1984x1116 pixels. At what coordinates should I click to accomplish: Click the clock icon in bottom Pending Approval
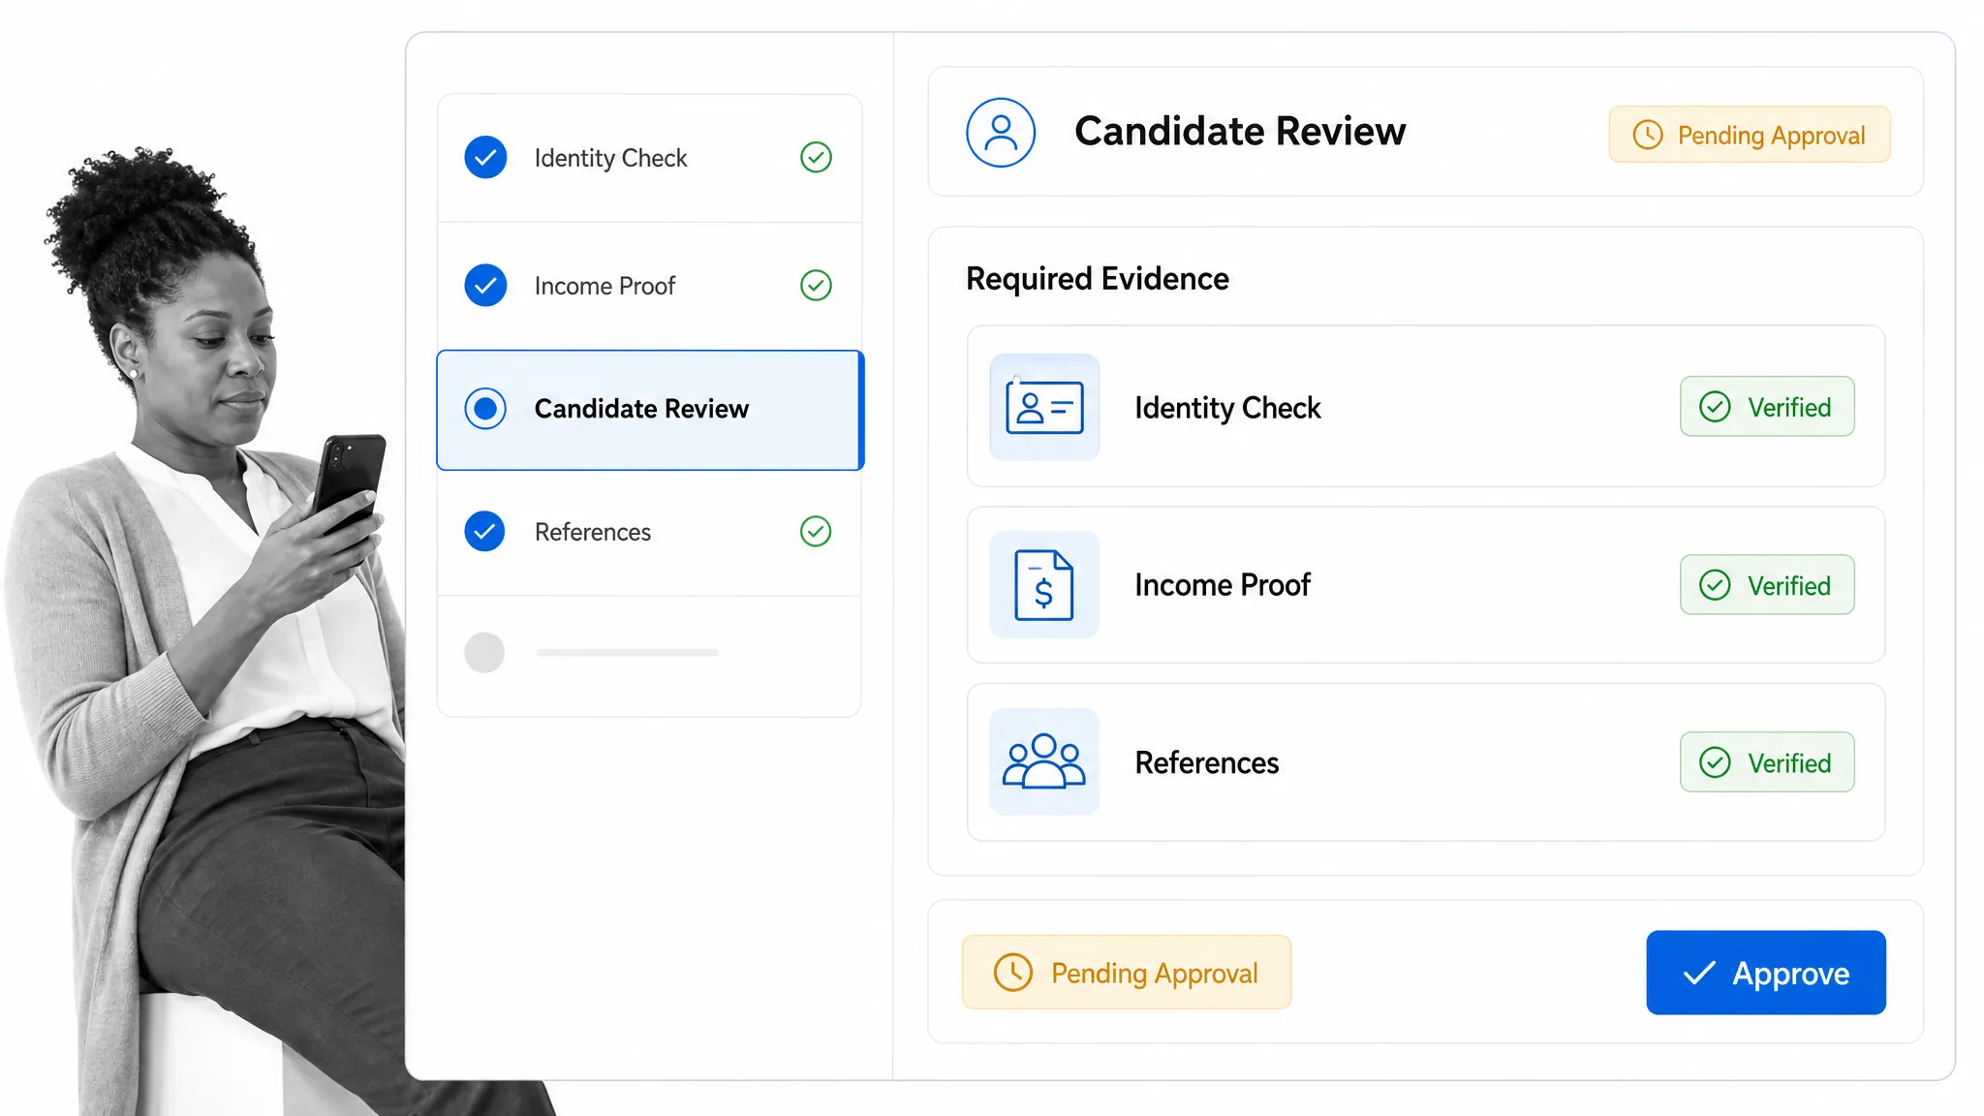(1013, 972)
